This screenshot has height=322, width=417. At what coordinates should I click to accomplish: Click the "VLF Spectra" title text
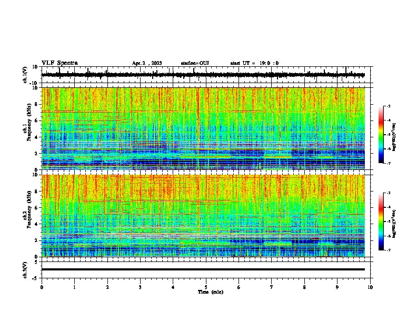point(59,63)
